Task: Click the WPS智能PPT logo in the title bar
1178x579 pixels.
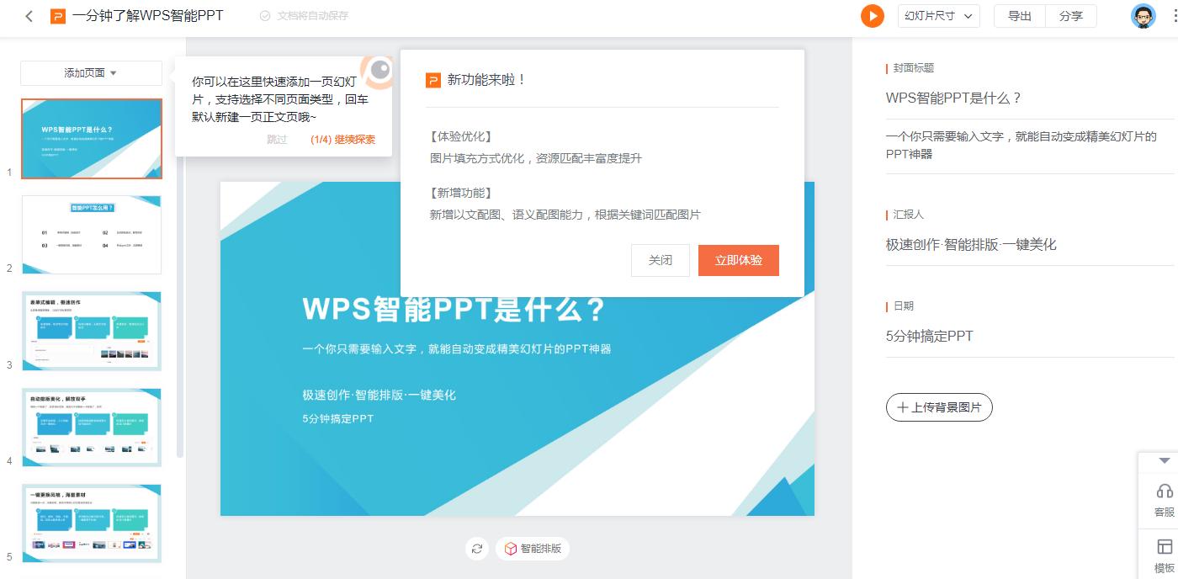Action: 57,17
